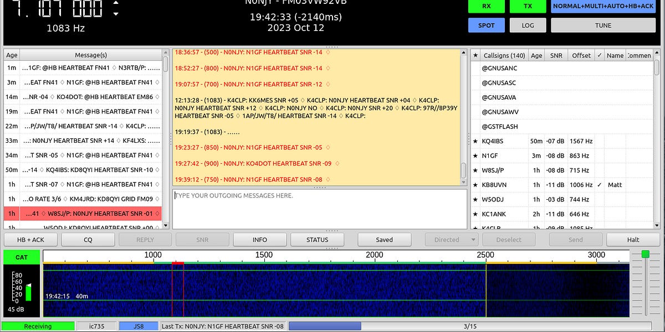Click the star beside KQ4IBS
Viewport: 665px width, 332px height.
pyautogui.click(x=475, y=141)
